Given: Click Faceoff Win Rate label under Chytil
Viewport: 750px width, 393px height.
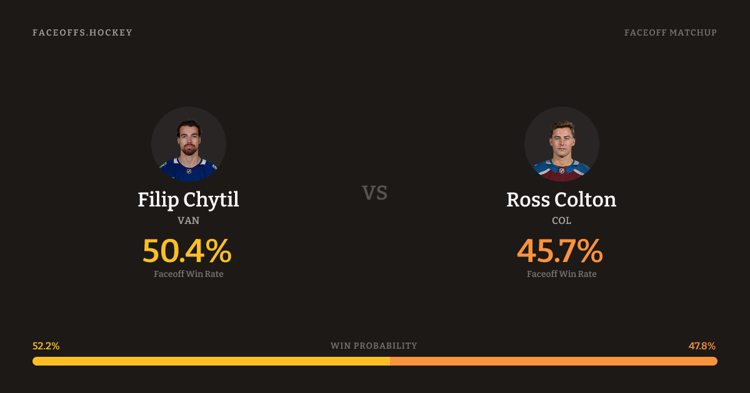Looking at the screenshot, I should coord(188,274).
